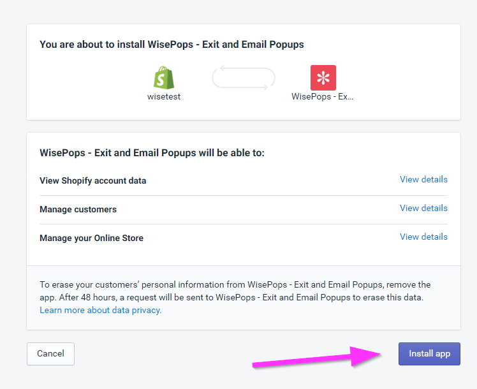Screen dimensions: 477x389
Task: Select the wisetest store label
Action: point(164,97)
